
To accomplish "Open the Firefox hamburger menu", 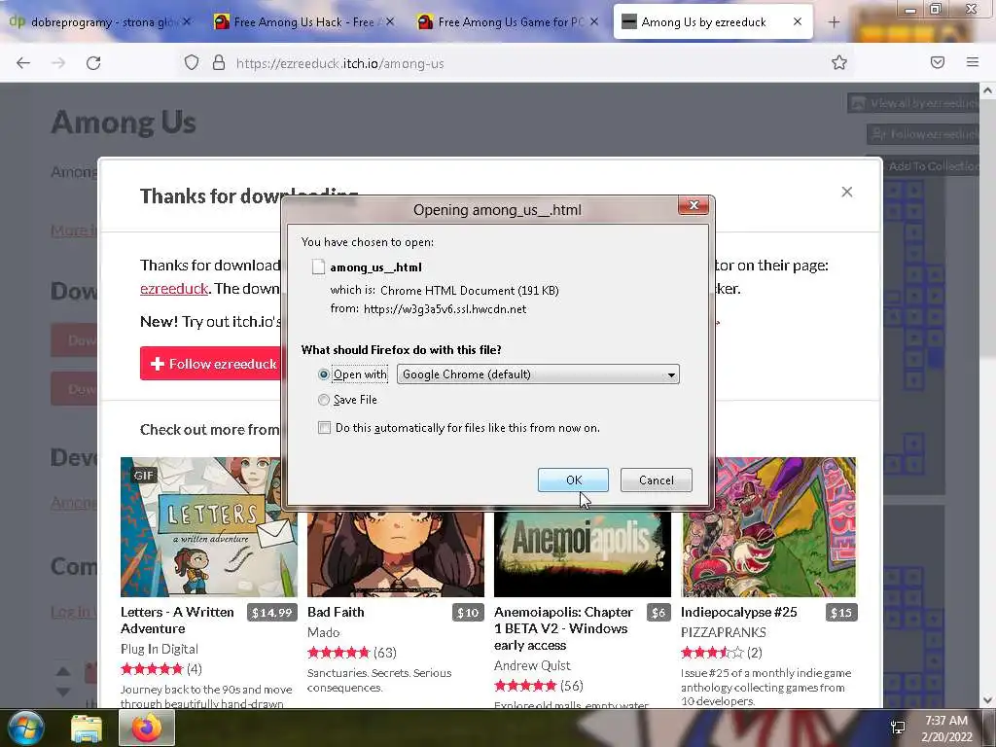I will [973, 62].
